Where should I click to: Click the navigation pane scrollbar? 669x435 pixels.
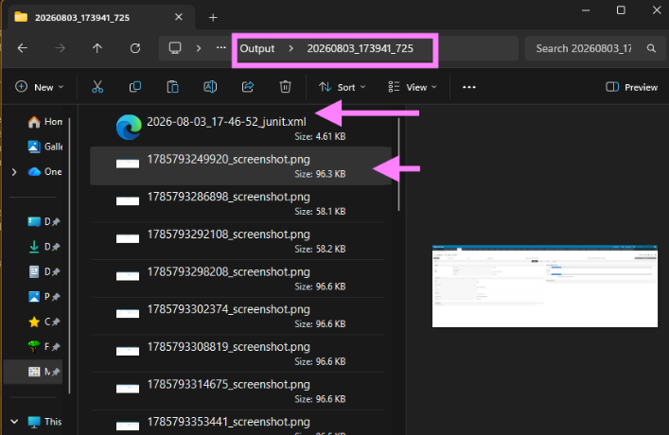pyautogui.click(x=69, y=256)
